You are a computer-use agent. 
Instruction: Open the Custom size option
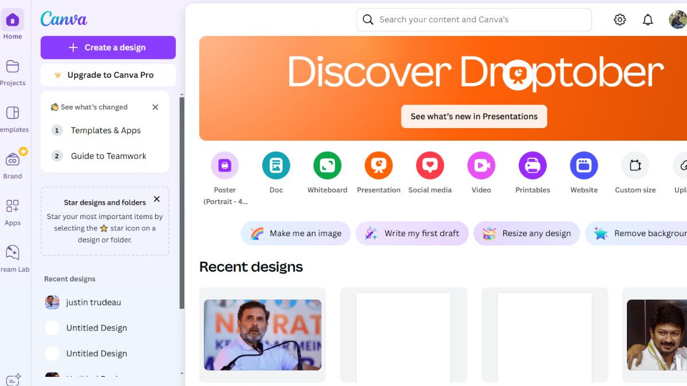coord(635,166)
